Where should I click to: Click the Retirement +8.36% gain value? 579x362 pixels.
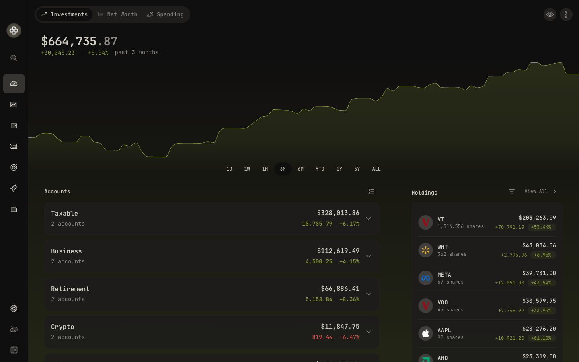(349, 299)
